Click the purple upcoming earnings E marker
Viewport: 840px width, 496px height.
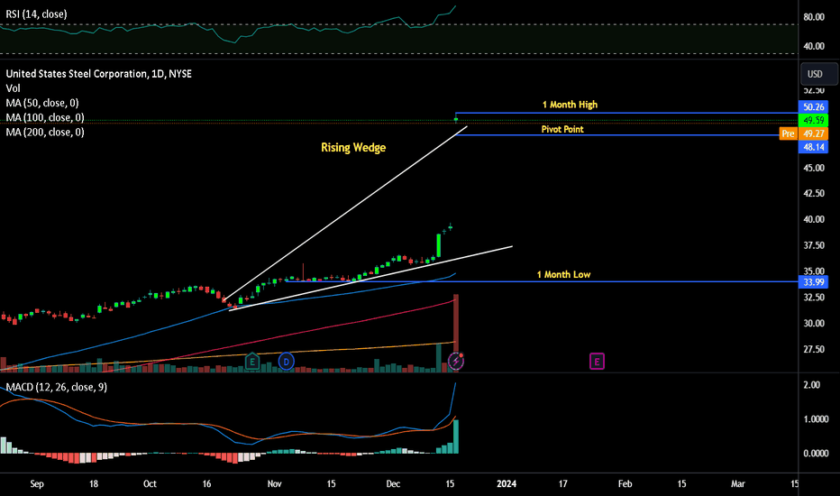coord(597,362)
